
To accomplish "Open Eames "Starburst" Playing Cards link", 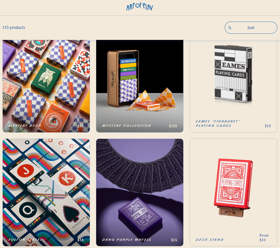I will coord(218,123).
